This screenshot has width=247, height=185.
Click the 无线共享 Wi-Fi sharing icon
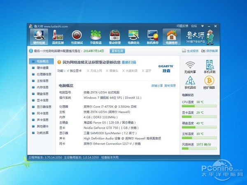190,67
